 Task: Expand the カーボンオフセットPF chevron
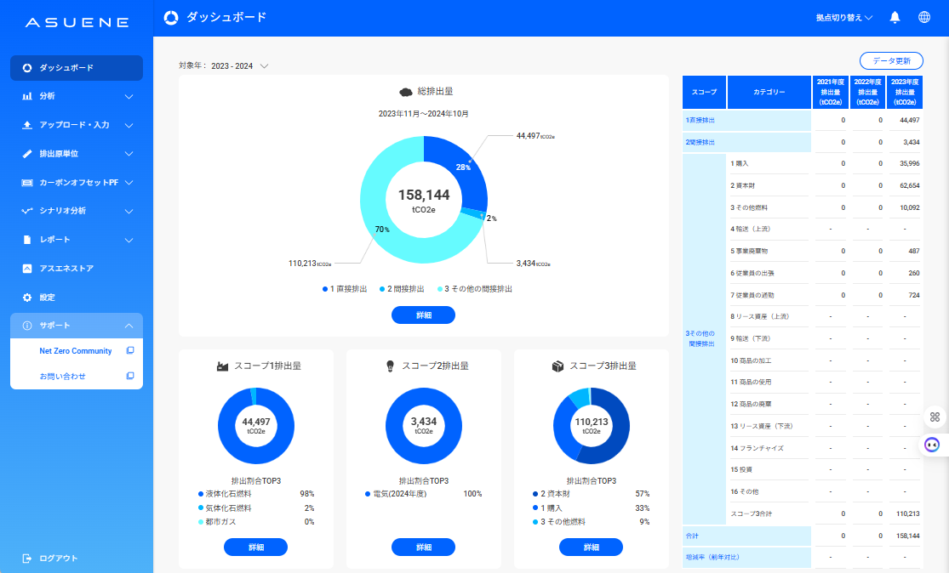(x=129, y=183)
